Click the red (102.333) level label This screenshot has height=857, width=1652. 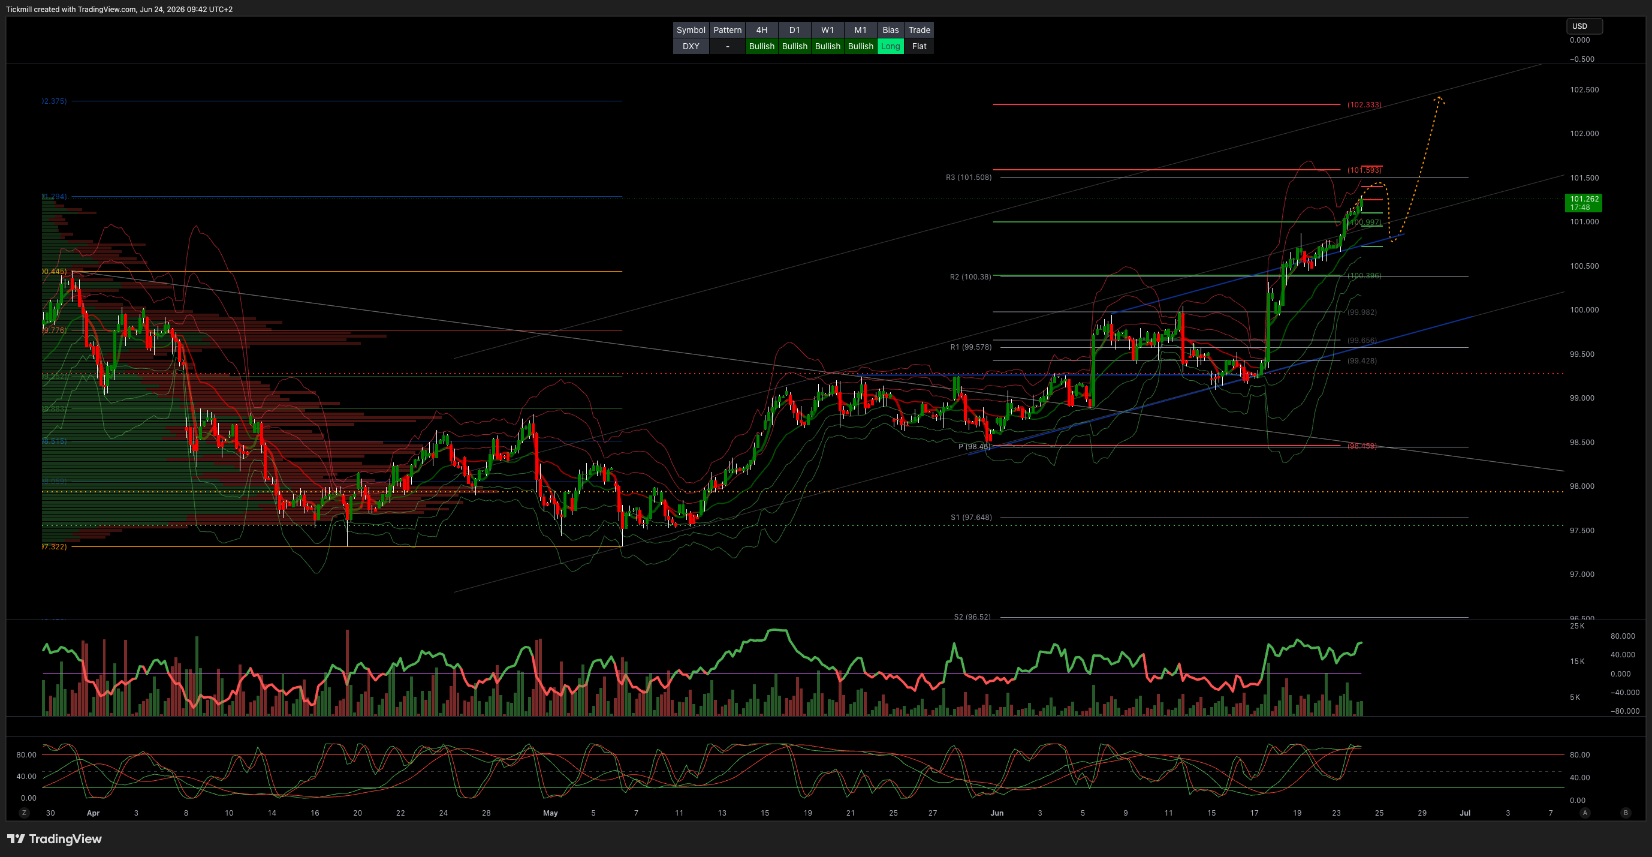point(1364,104)
